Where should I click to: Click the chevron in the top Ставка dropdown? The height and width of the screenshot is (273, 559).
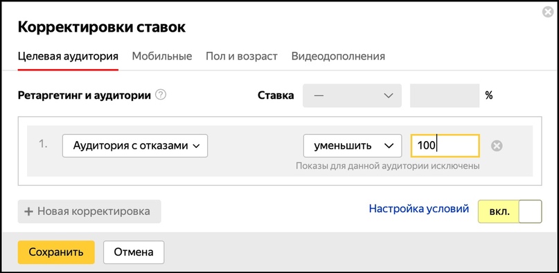pyautogui.click(x=388, y=95)
